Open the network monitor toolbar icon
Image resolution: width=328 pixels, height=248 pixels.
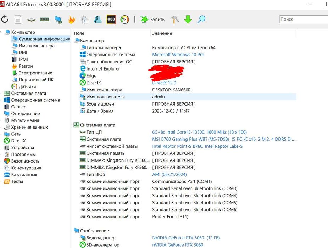(59, 19)
